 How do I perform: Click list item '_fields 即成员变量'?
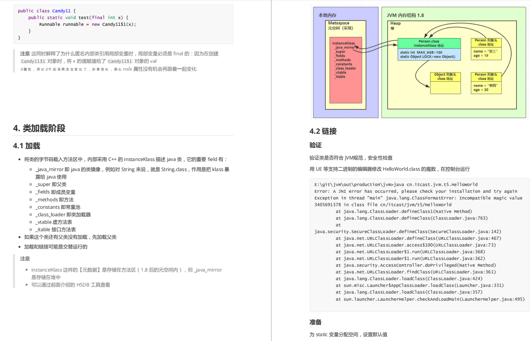tap(56, 192)
